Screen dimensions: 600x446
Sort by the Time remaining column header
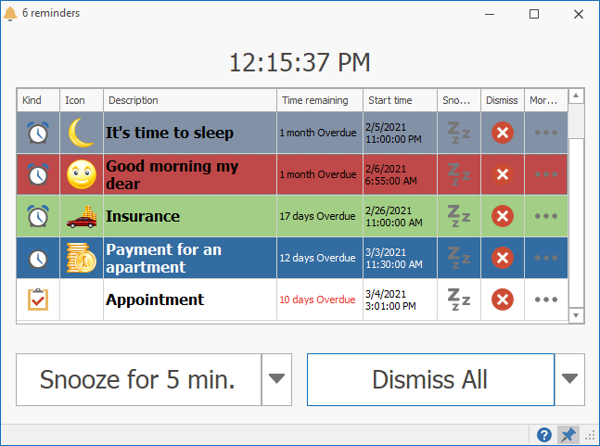pos(320,100)
